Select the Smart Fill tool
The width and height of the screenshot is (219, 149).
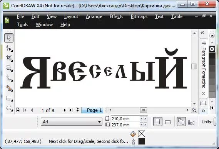pos(9,88)
